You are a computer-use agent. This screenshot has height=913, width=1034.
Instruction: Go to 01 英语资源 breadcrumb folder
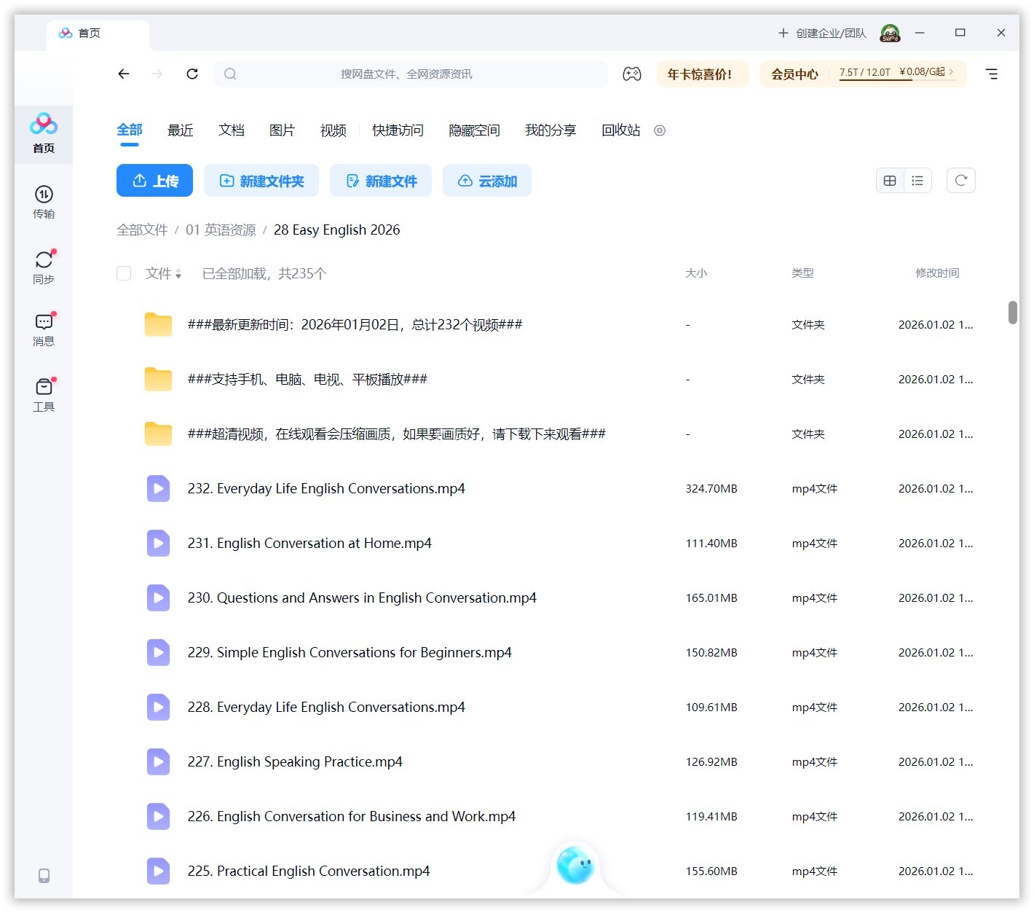coord(221,230)
